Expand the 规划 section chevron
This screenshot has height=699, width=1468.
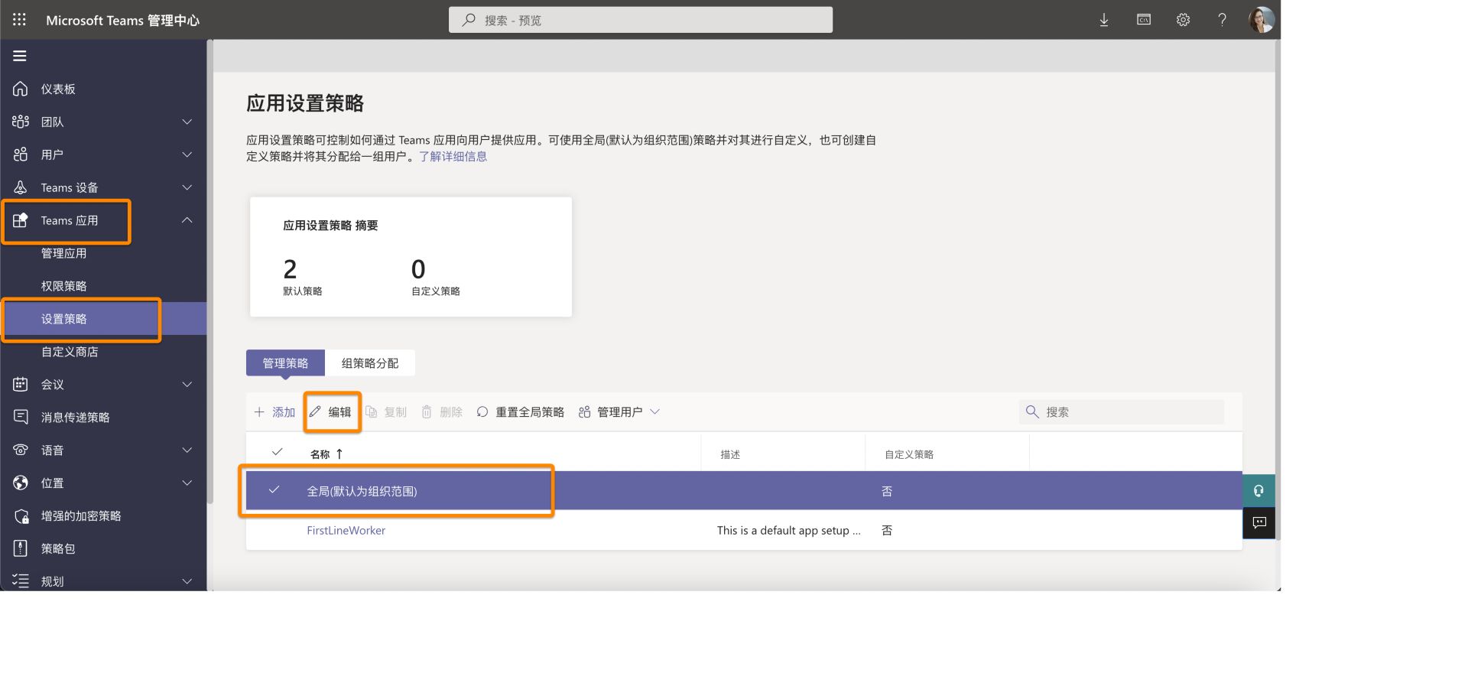[187, 581]
